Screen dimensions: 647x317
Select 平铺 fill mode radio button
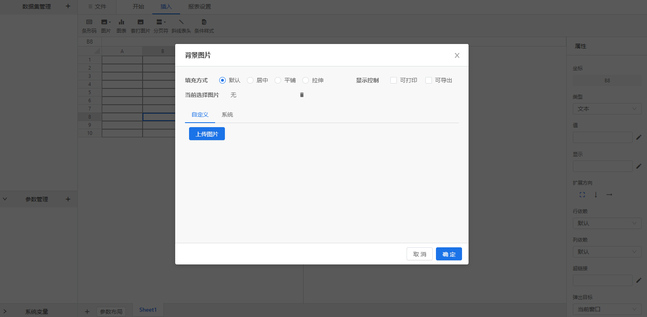pyautogui.click(x=278, y=80)
